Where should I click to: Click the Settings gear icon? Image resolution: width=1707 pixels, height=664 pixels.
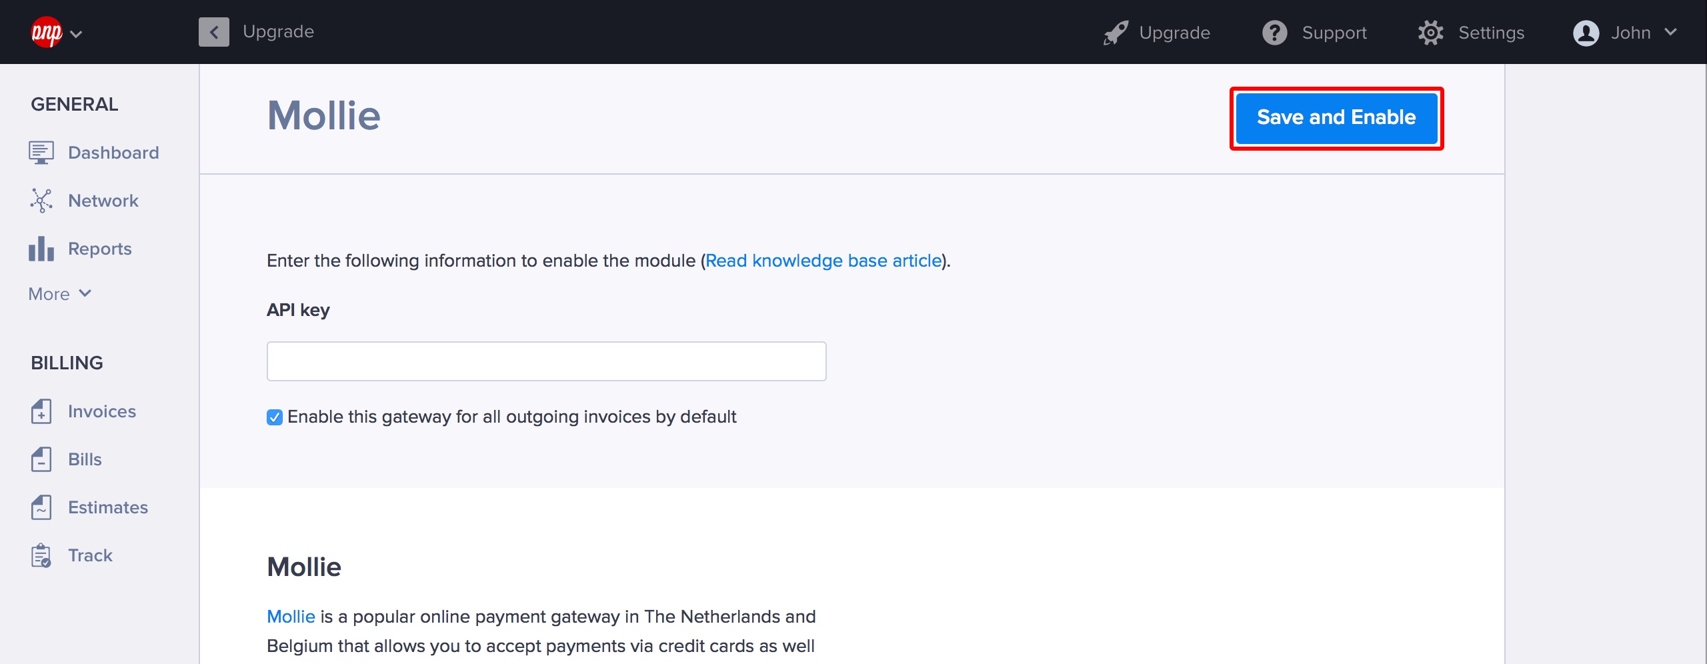click(x=1430, y=33)
